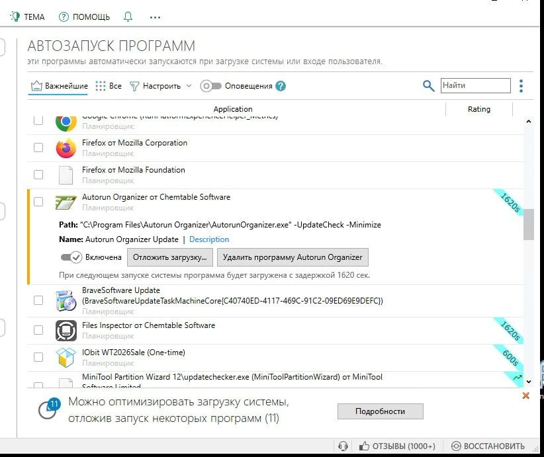Click the Google Chrome app icon
The width and height of the screenshot is (544, 457).
[x=66, y=122]
